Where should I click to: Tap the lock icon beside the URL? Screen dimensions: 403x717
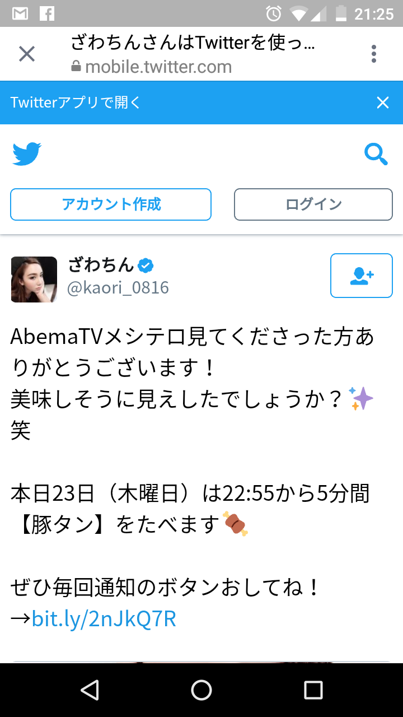point(76,67)
